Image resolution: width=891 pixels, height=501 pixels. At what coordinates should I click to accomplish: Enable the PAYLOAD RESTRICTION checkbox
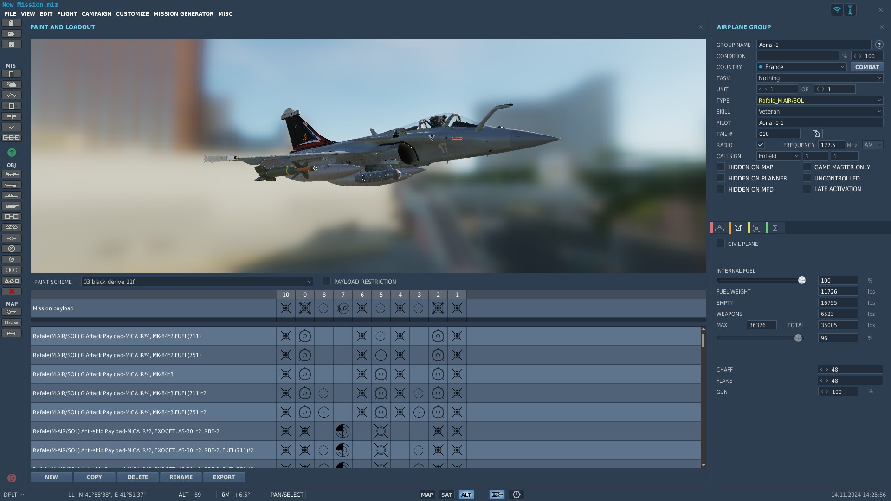click(x=327, y=281)
